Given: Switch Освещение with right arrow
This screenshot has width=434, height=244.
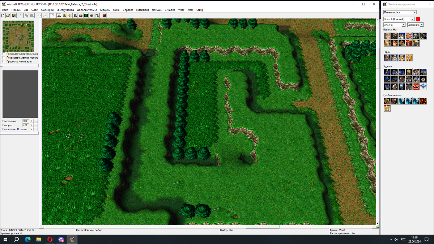Looking at the screenshot, I should pyautogui.click(x=36, y=129).
